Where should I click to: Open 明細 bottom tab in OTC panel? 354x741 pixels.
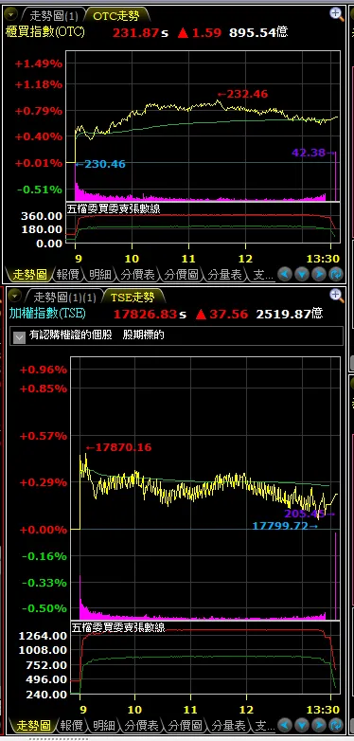[100, 274]
